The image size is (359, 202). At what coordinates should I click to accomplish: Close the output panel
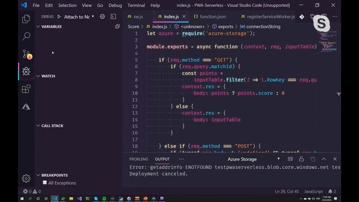[x=335, y=159]
